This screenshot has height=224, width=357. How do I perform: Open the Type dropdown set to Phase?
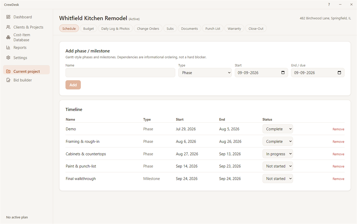coord(205,73)
